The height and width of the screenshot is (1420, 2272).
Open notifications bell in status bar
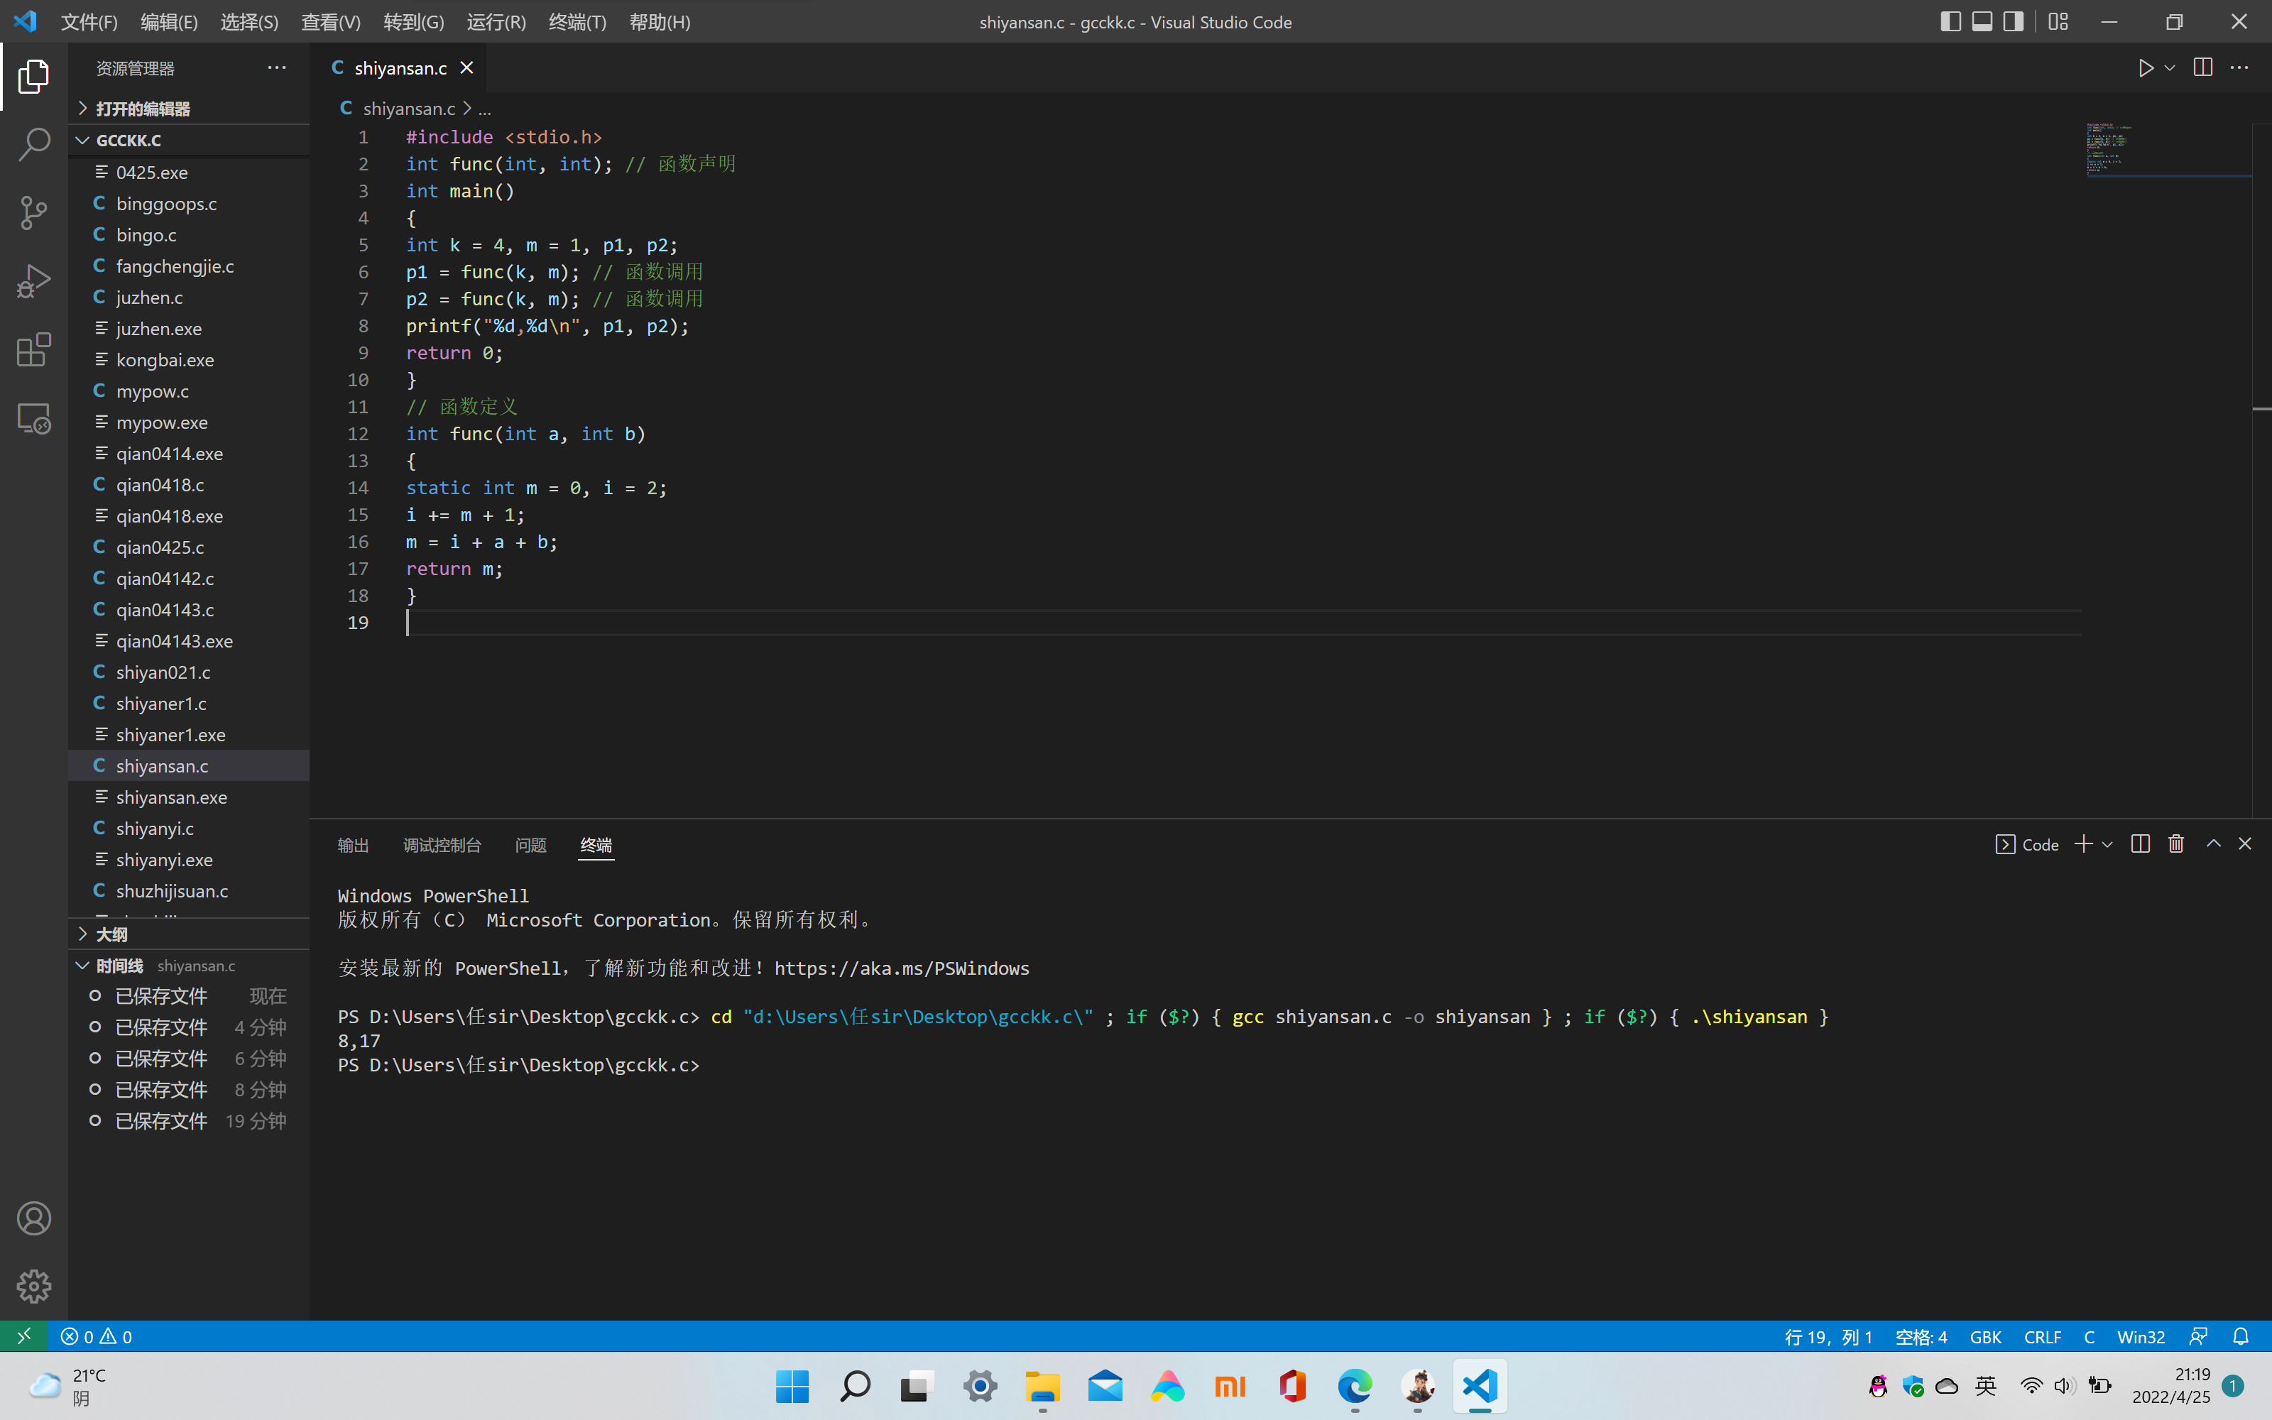(x=2241, y=1336)
